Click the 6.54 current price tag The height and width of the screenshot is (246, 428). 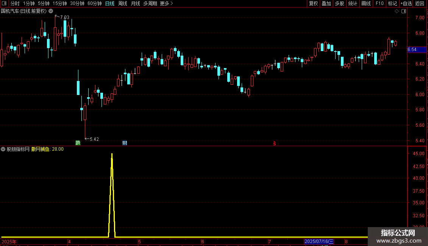coord(417,50)
